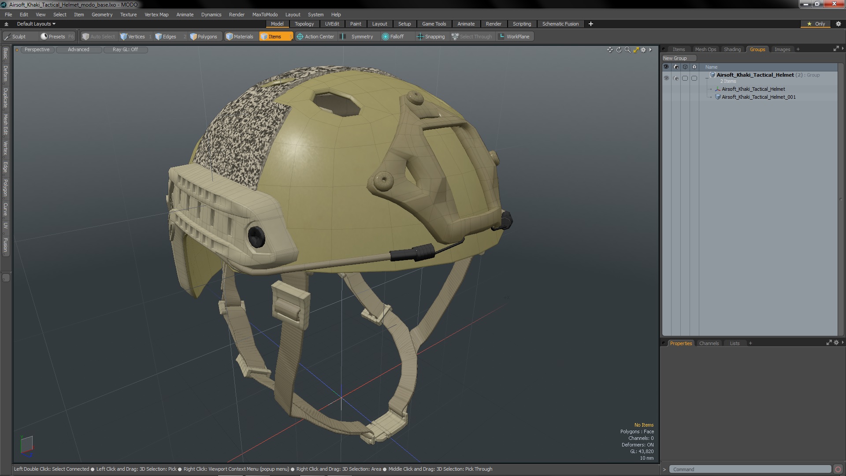The image size is (846, 476).
Task: Toggle visibility eye of Airsoft_Khaki_Tactical_Helmet group
Action: click(x=666, y=78)
